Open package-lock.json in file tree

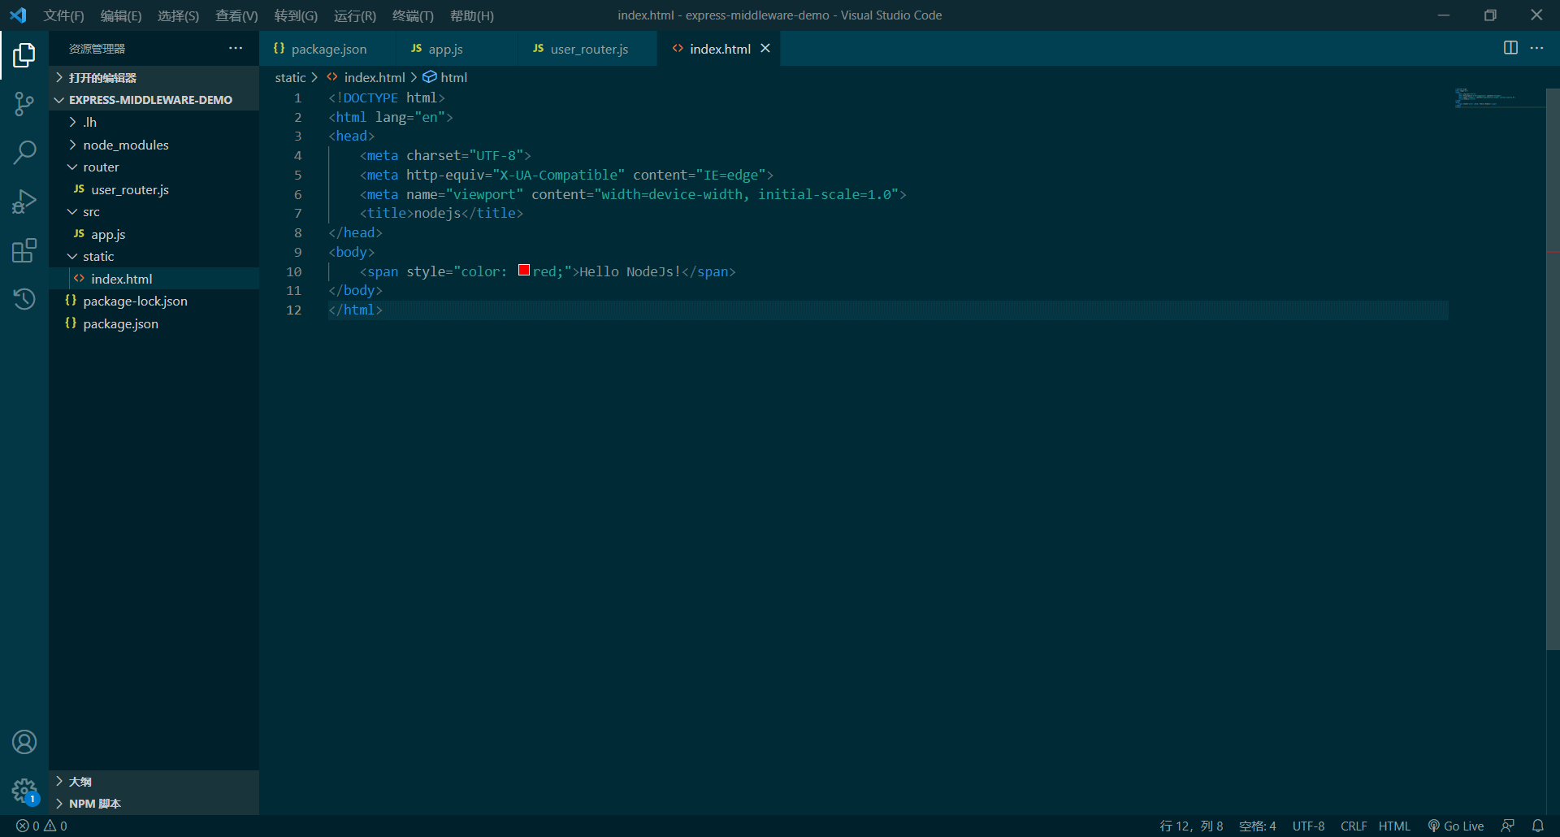154,301
